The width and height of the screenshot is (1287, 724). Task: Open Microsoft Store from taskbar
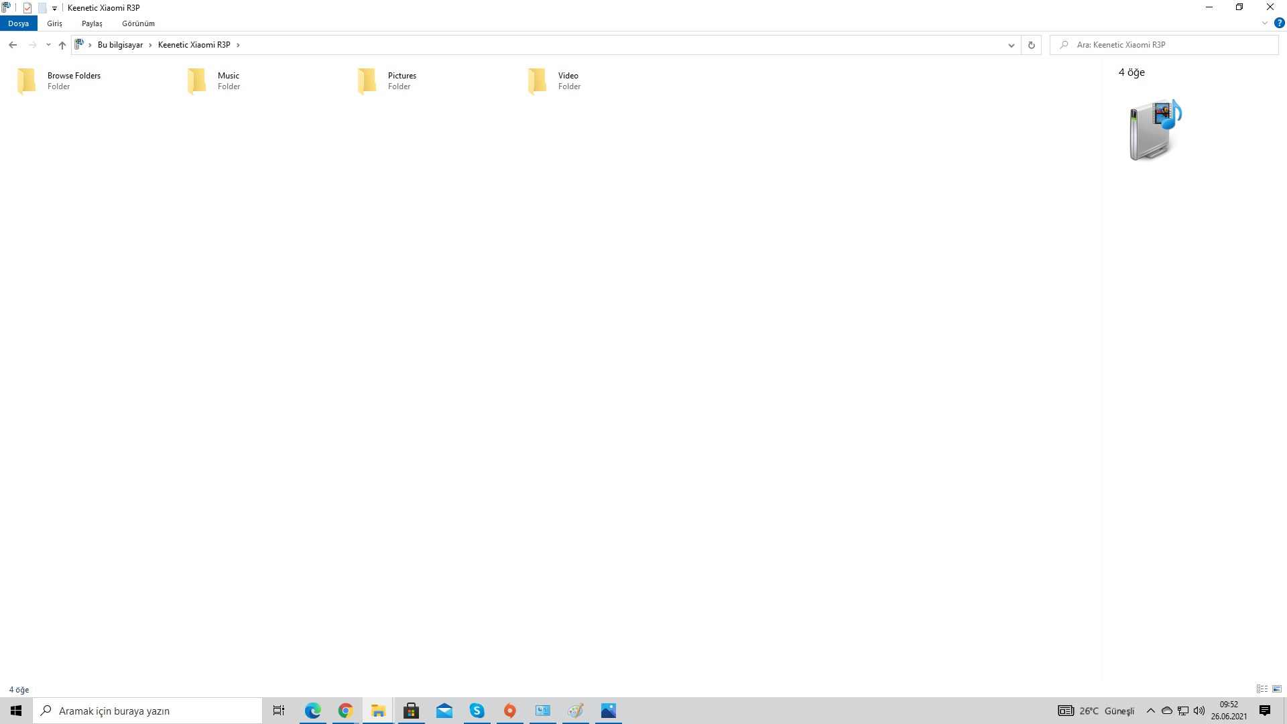pyautogui.click(x=411, y=711)
